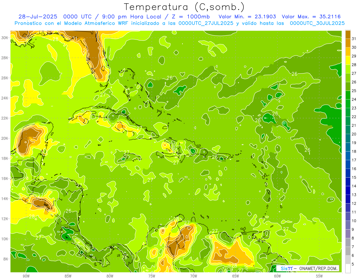Click the 60W longitude axis label

coord(278,276)
